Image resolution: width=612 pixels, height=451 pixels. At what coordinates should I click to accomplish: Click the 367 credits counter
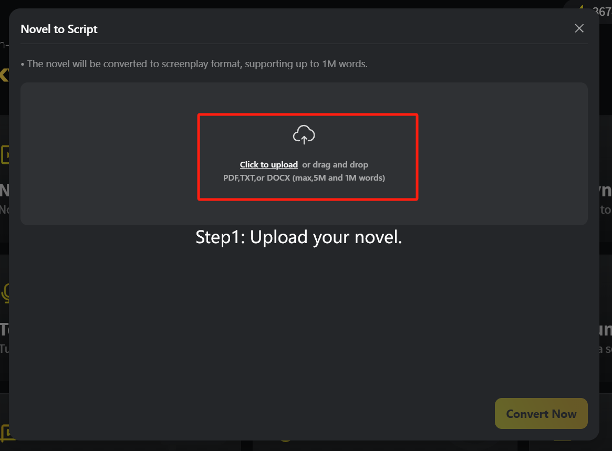(x=602, y=12)
